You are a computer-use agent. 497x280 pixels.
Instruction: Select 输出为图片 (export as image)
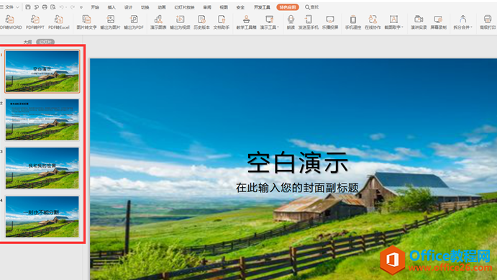point(110,22)
